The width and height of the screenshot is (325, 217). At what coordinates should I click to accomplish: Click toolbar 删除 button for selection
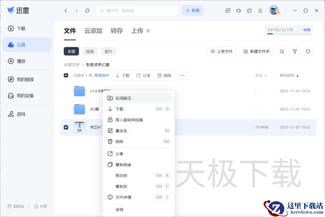click(164, 76)
